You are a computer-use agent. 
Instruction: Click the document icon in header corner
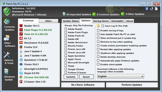[156, 9]
